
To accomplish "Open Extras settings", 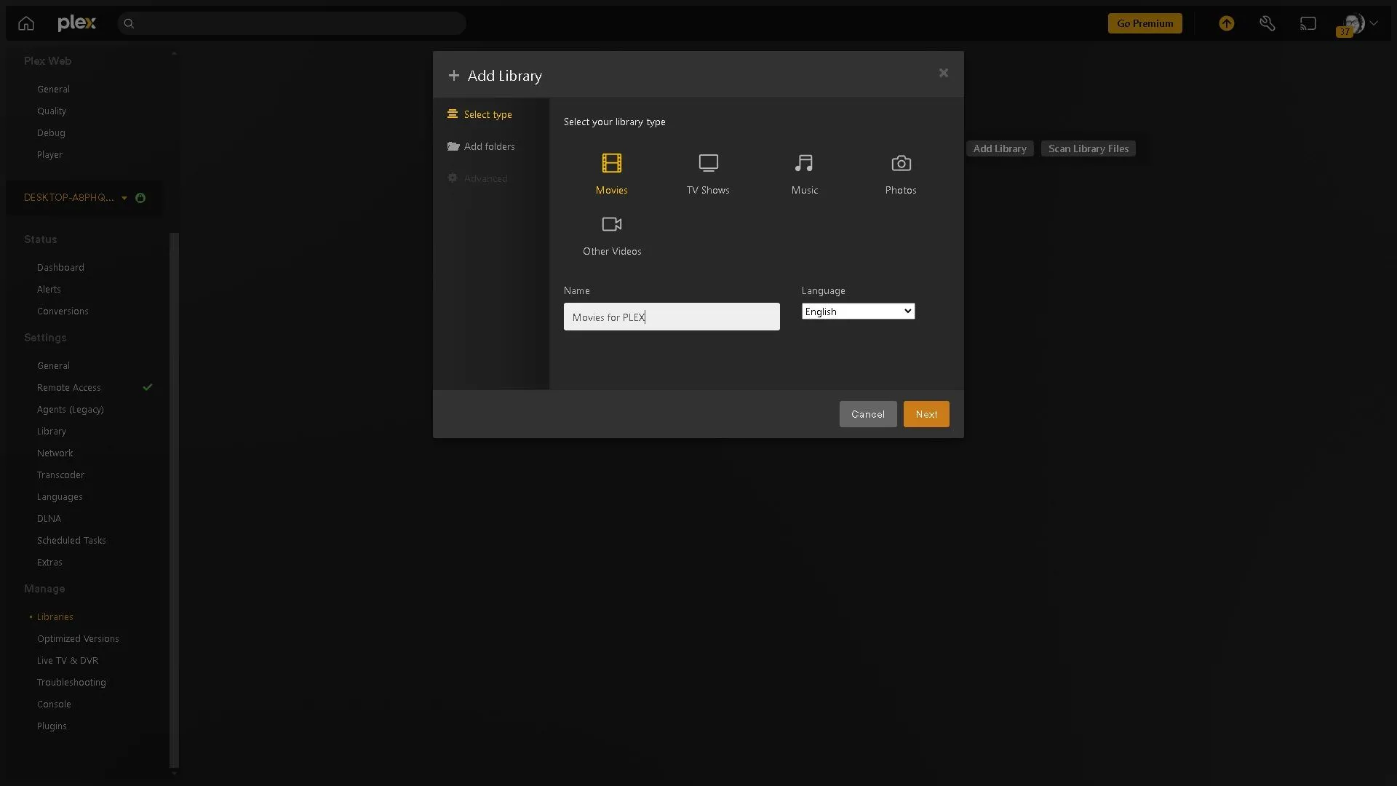I will coord(49,562).
